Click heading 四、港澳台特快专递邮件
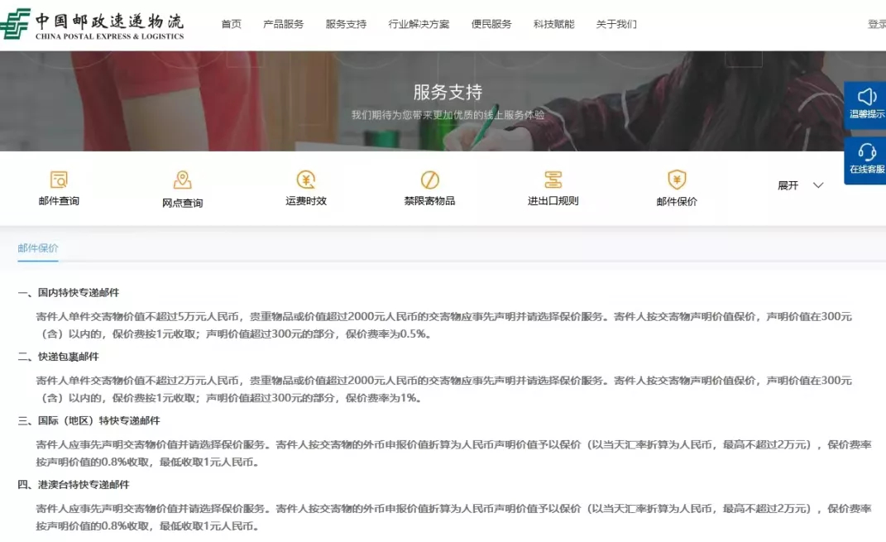Viewport: 886px width, 542px height. pos(74,484)
